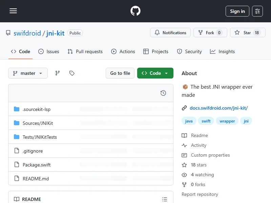
Task: Click the Go to file search field
Action: pos(120,73)
